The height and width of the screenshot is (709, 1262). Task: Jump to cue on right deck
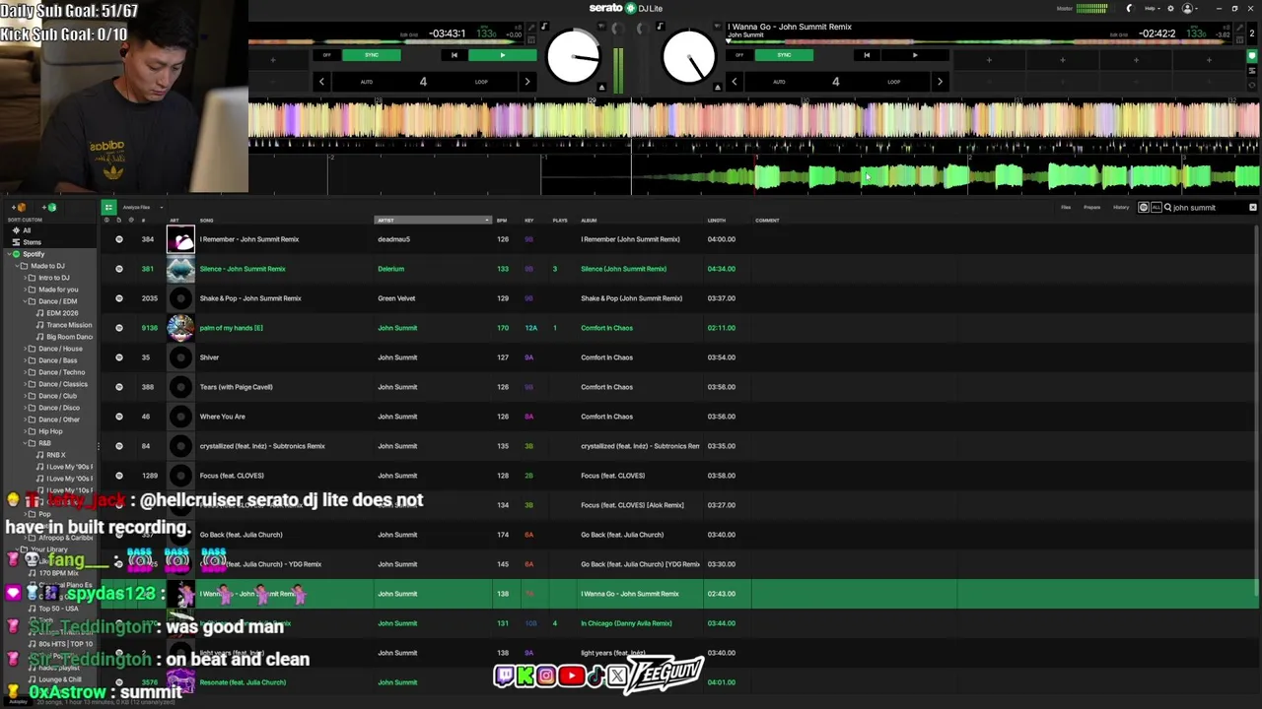pos(867,55)
